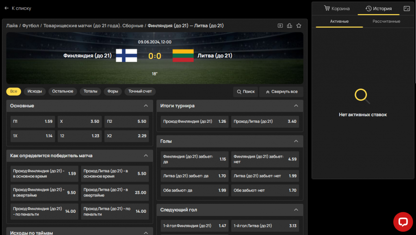Pick Проход Литва в овертайме 23.00
The height and width of the screenshot is (235, 416).
click(115, 192)
